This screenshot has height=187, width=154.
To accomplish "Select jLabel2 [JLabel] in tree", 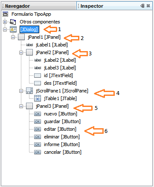I will coord(60,60).
